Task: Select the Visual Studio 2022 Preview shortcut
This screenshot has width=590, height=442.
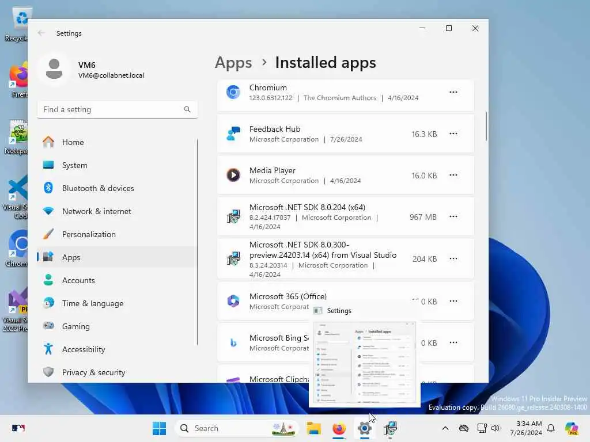Action: (x=15, y=310)
